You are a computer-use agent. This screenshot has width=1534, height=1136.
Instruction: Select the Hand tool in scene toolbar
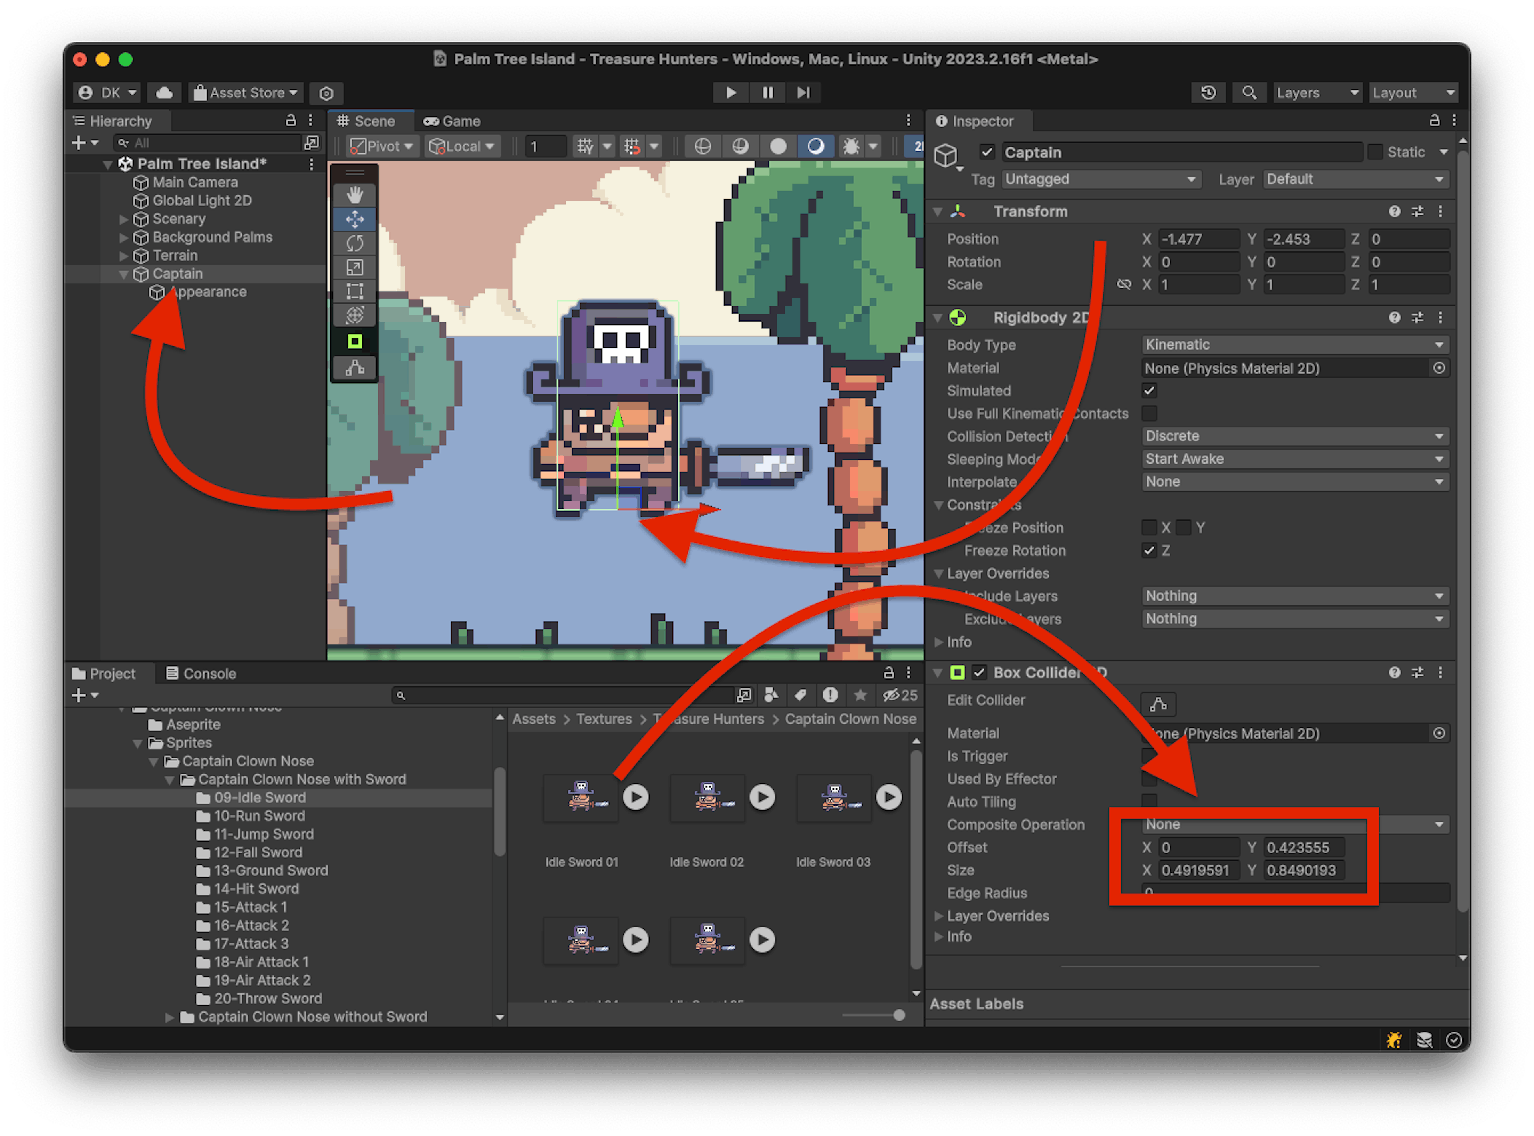click(355, 195)
